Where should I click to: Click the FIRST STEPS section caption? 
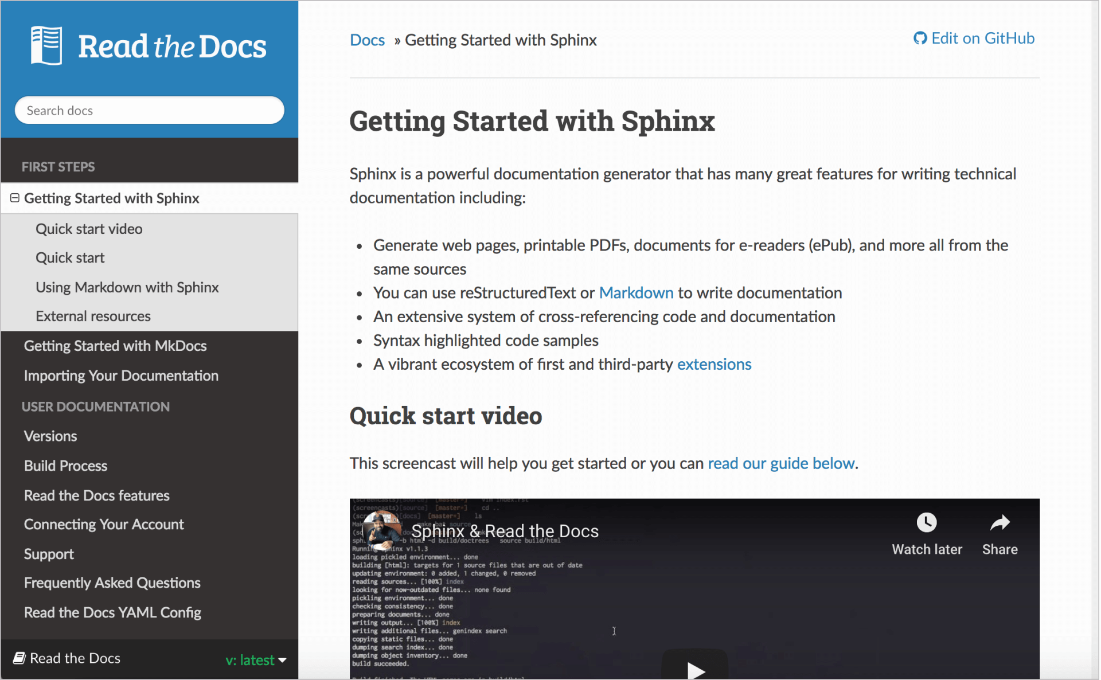point(58,167)
